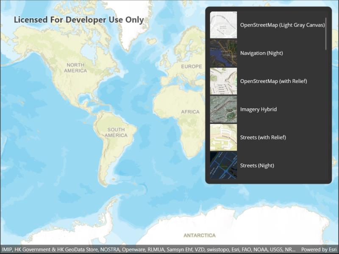Select the OpenStreetMap (Light Gray Canvas) thumbnail

click(223, 25)
